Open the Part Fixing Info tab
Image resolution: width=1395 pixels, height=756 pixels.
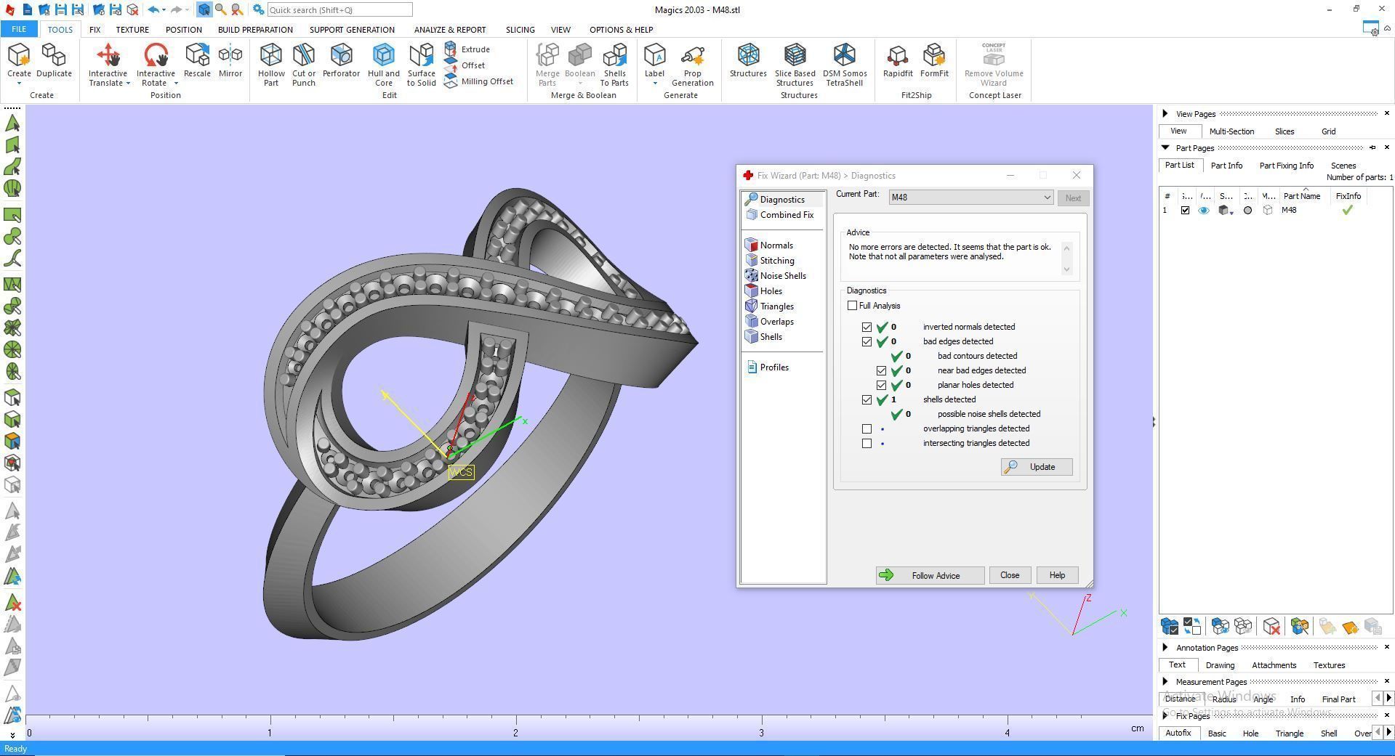[x=1286, y=166]
